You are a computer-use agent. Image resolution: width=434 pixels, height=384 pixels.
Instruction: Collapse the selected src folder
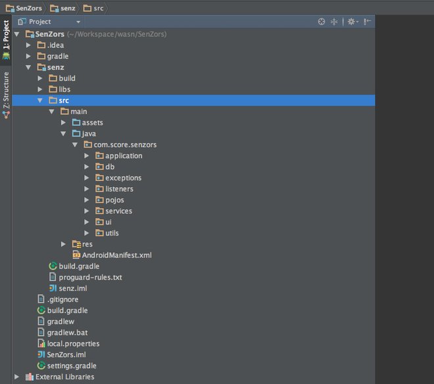pos(40,100)
